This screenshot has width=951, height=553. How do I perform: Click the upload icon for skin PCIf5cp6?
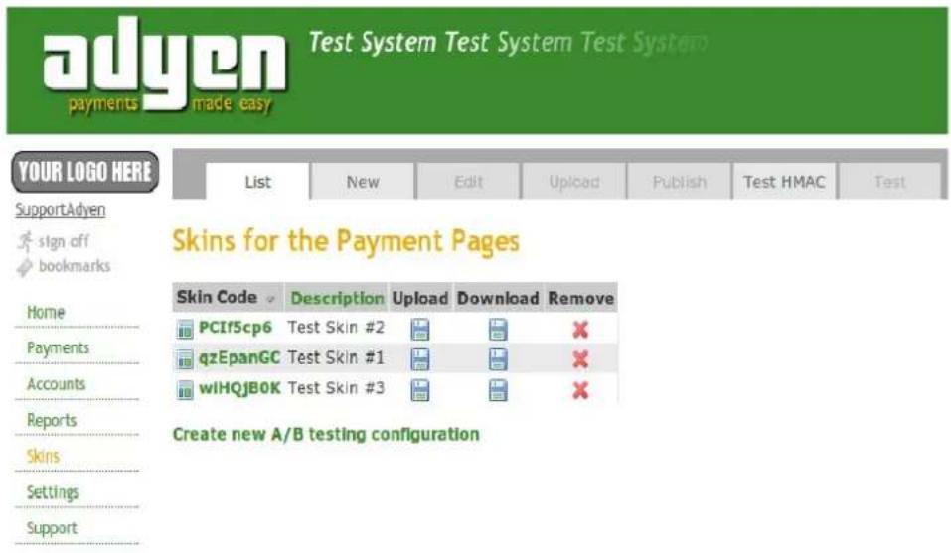(x=420, y=330)
